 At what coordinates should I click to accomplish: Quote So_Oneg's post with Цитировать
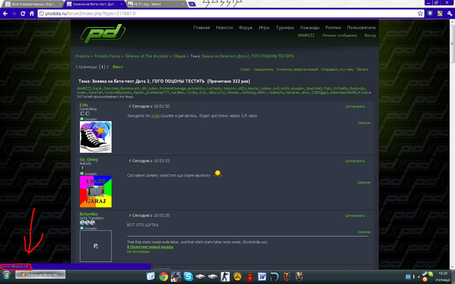355,161
